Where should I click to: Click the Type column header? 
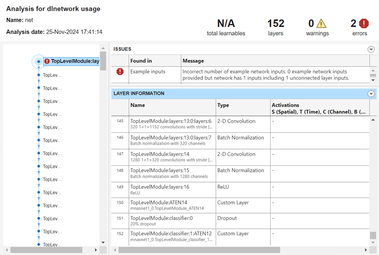[223, 105]
